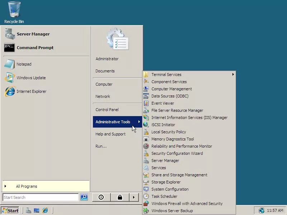Open the Administrator folder entry
287x215 pixels.
pyautogui.click(x=107, y=59)
